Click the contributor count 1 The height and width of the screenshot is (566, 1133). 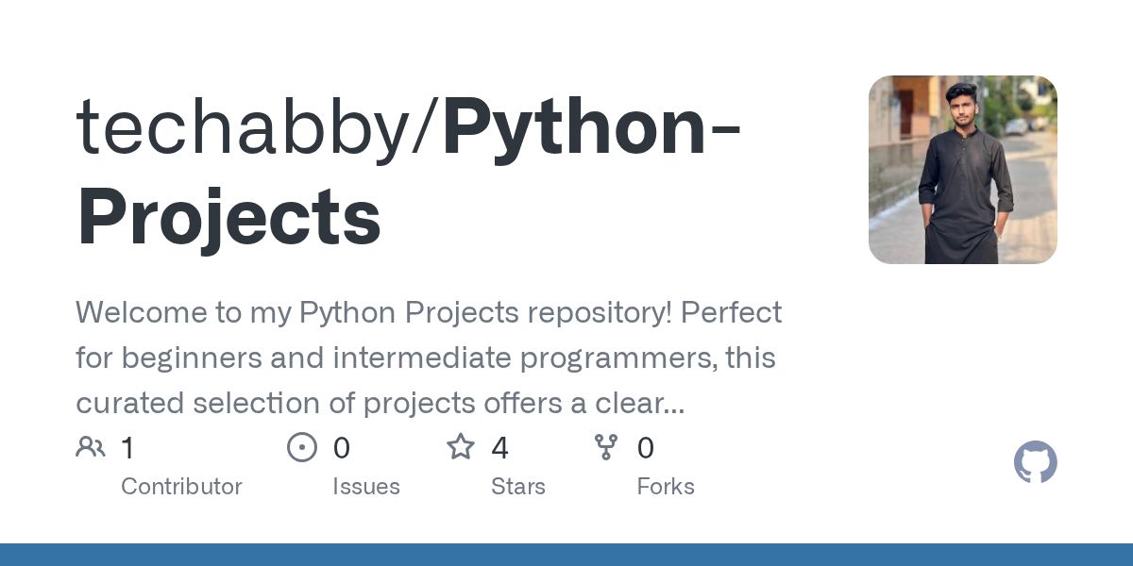pos(127,448)
